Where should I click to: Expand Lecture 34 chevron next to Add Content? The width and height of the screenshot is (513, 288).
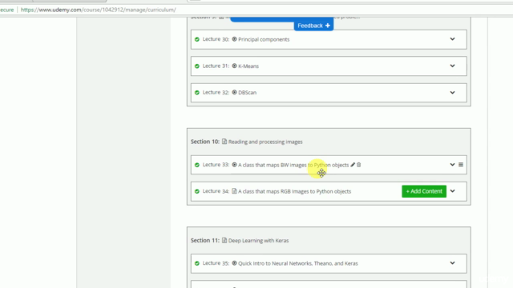[x=452, y=191]
